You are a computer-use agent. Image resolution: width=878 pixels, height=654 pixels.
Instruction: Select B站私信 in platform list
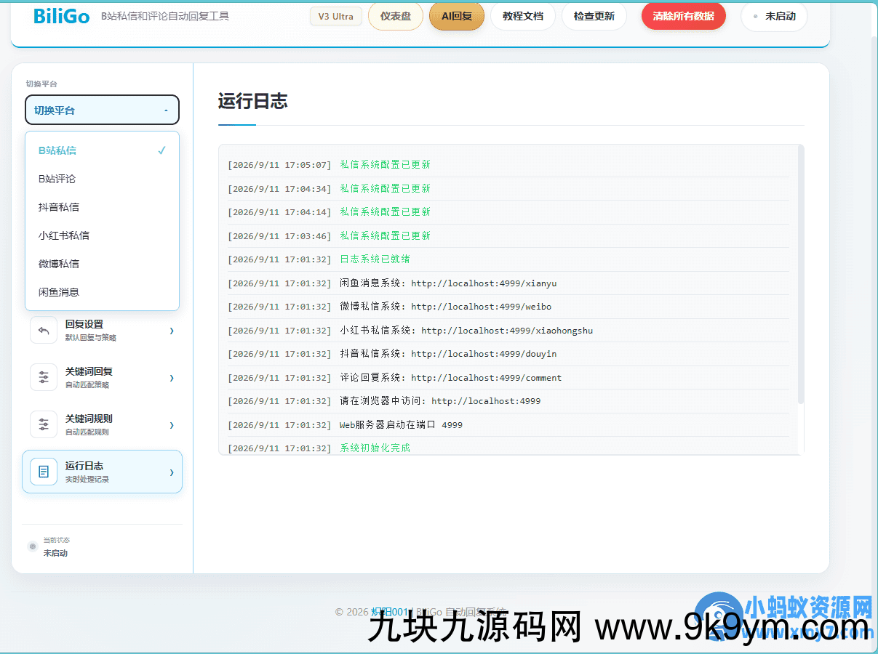tap(102, 150)
